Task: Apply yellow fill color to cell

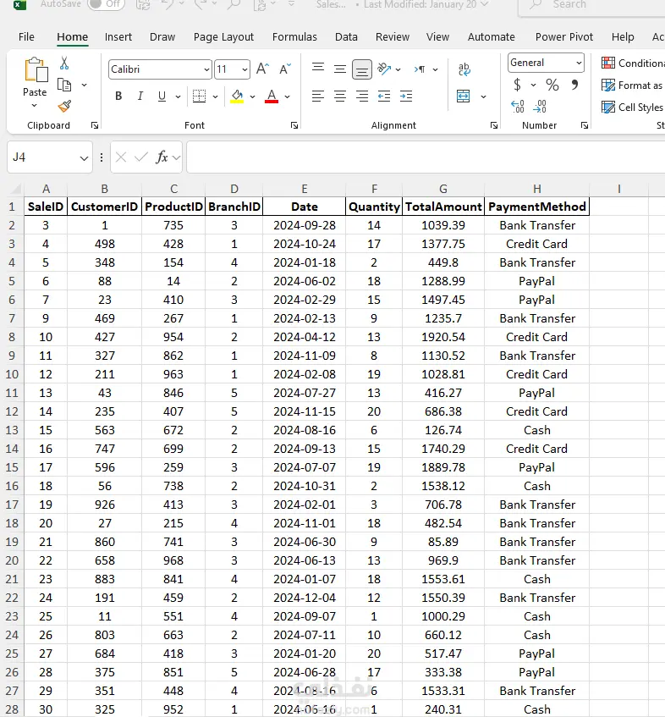Action: coord(237,96)
